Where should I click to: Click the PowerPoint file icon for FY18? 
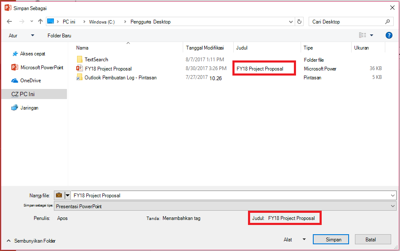click(79, 68)
